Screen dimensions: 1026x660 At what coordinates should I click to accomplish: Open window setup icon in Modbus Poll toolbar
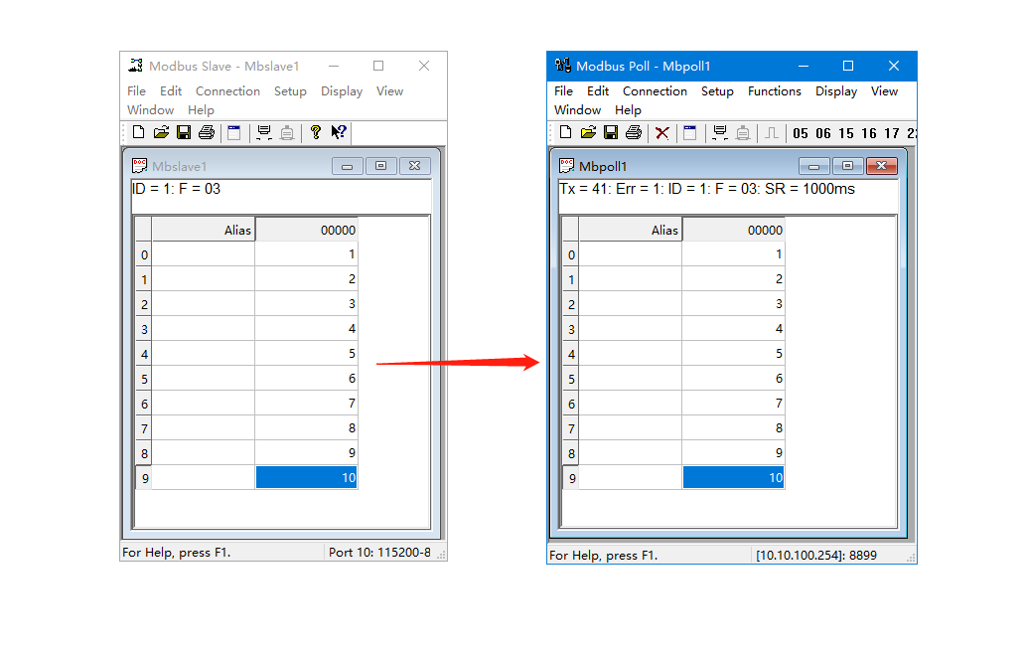[689, 133]
